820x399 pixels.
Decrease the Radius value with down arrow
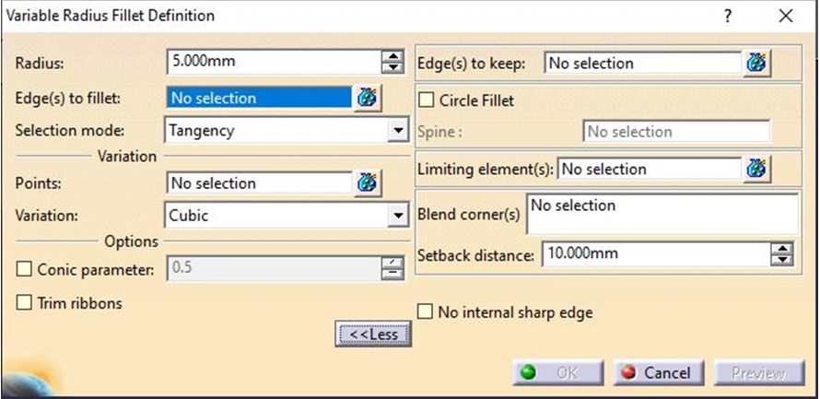pos(393,68)
